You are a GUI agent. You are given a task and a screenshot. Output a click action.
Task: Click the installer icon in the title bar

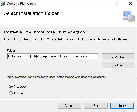(3, 4)
